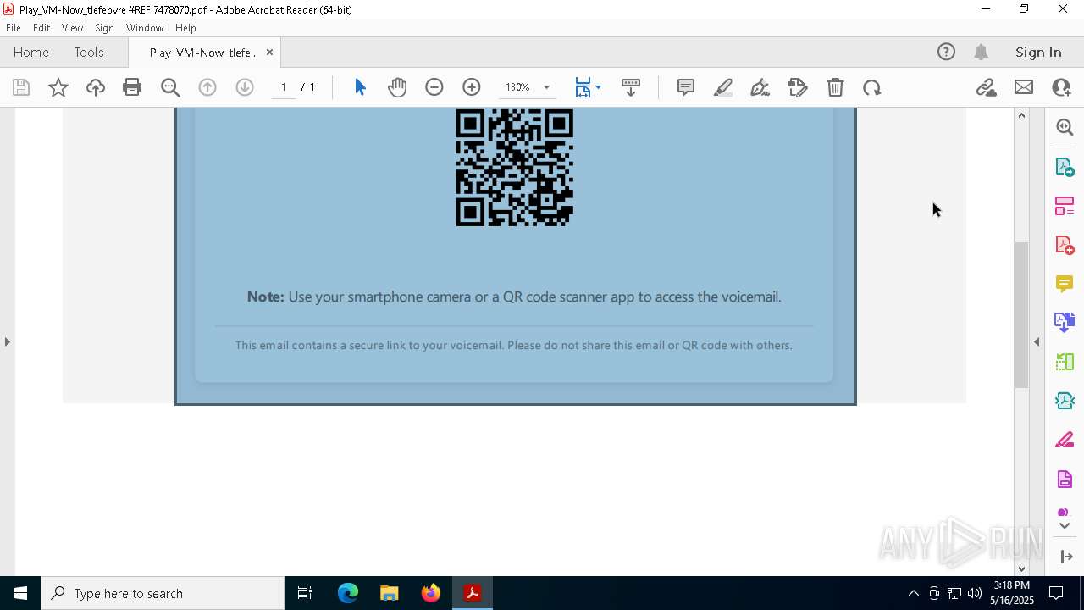
Task: Click the upload to cloud icon
Action: [x=96, y=87]
